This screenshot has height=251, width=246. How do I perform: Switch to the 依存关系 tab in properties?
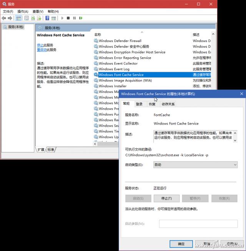coord(168,104)
